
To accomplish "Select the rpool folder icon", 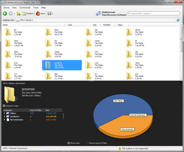I will point(129,65).
